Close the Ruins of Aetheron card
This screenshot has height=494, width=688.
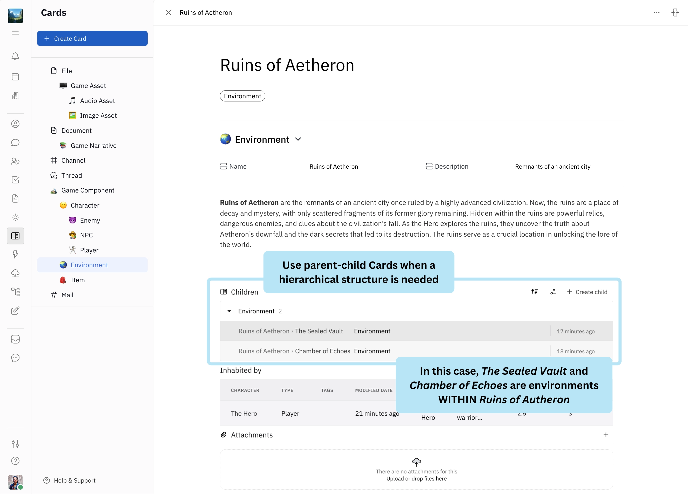168,12
